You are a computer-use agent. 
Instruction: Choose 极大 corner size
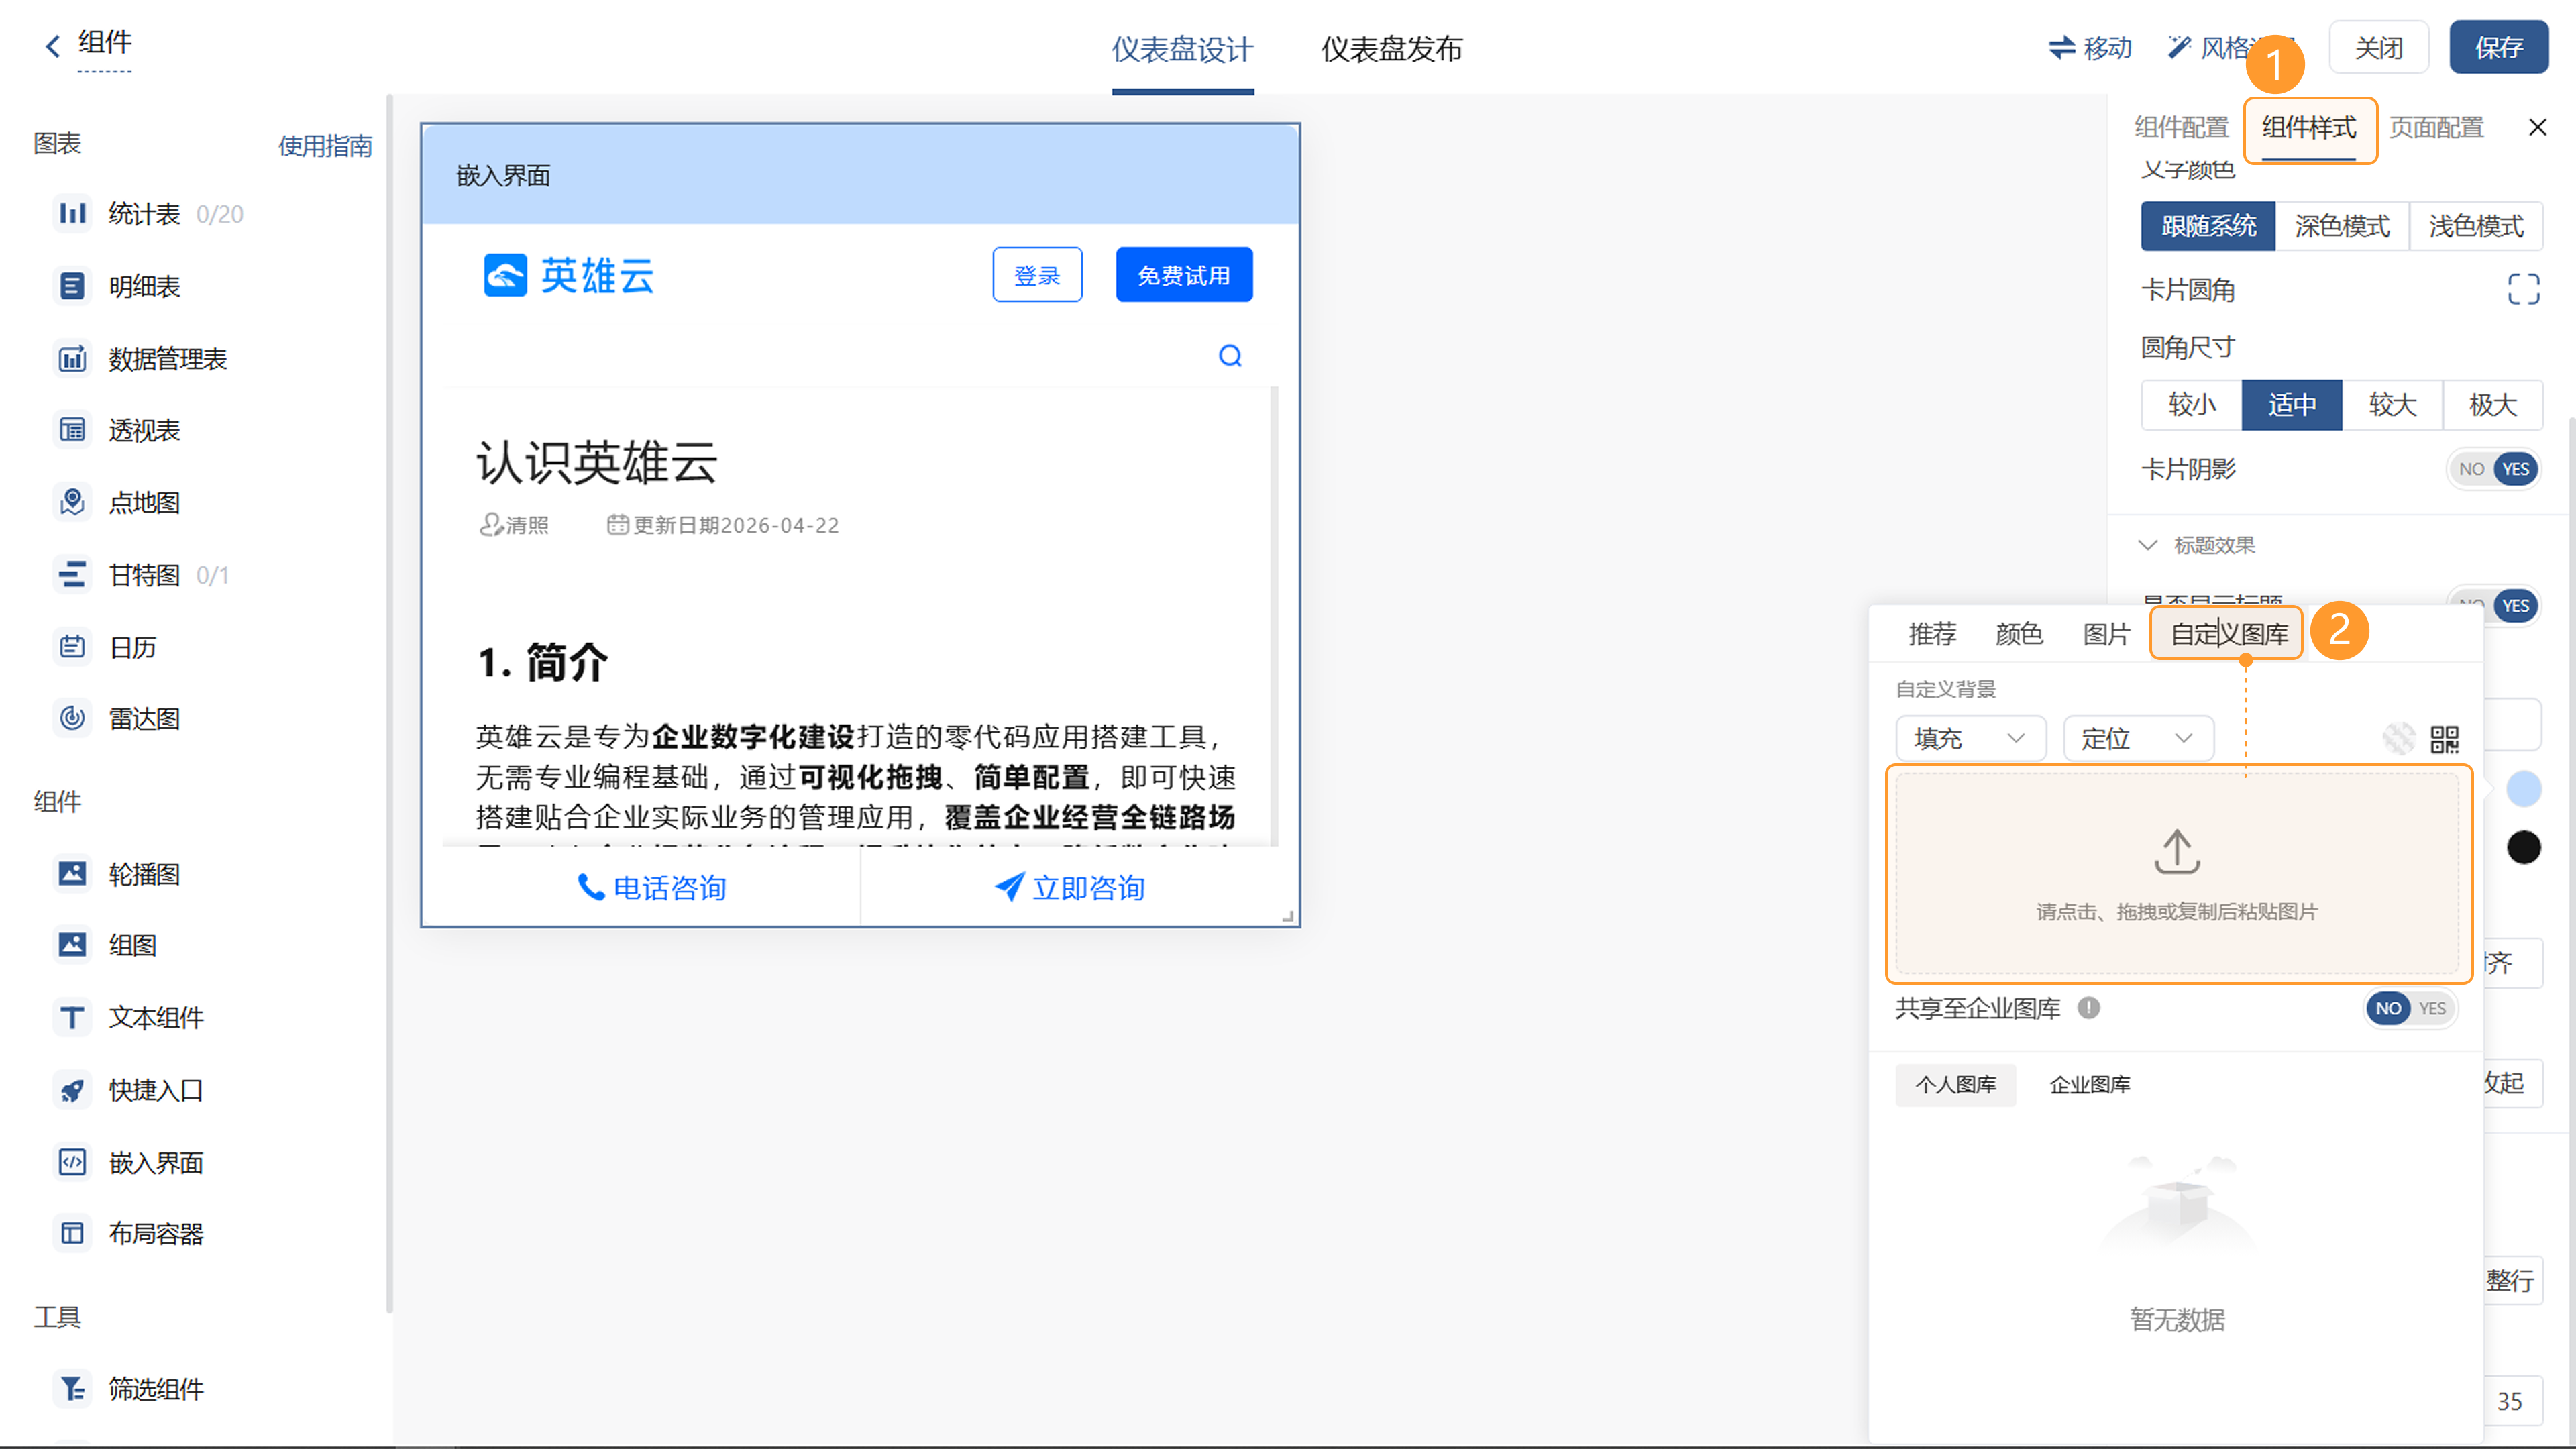(x=2493, y=405)
